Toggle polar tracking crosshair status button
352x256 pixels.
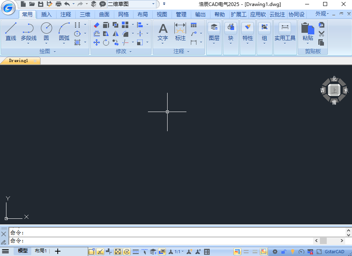coord(109,252)
